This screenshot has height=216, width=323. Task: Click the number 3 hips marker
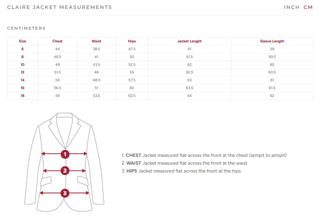[65, 193]
